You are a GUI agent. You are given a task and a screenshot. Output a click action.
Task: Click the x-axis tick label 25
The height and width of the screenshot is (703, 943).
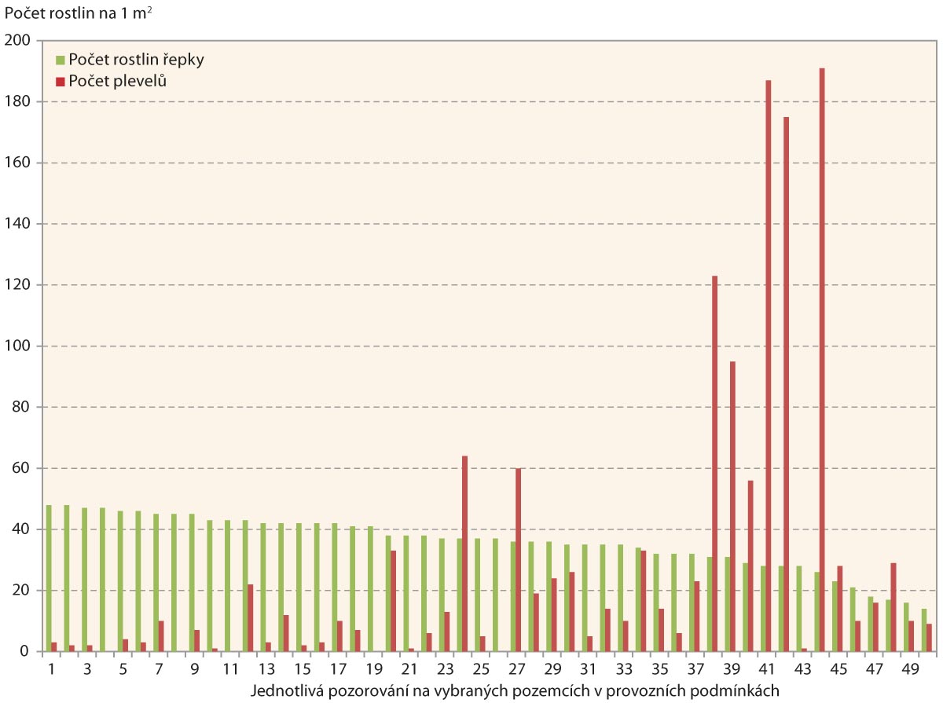pyautogui.click(x=481, y=669)
